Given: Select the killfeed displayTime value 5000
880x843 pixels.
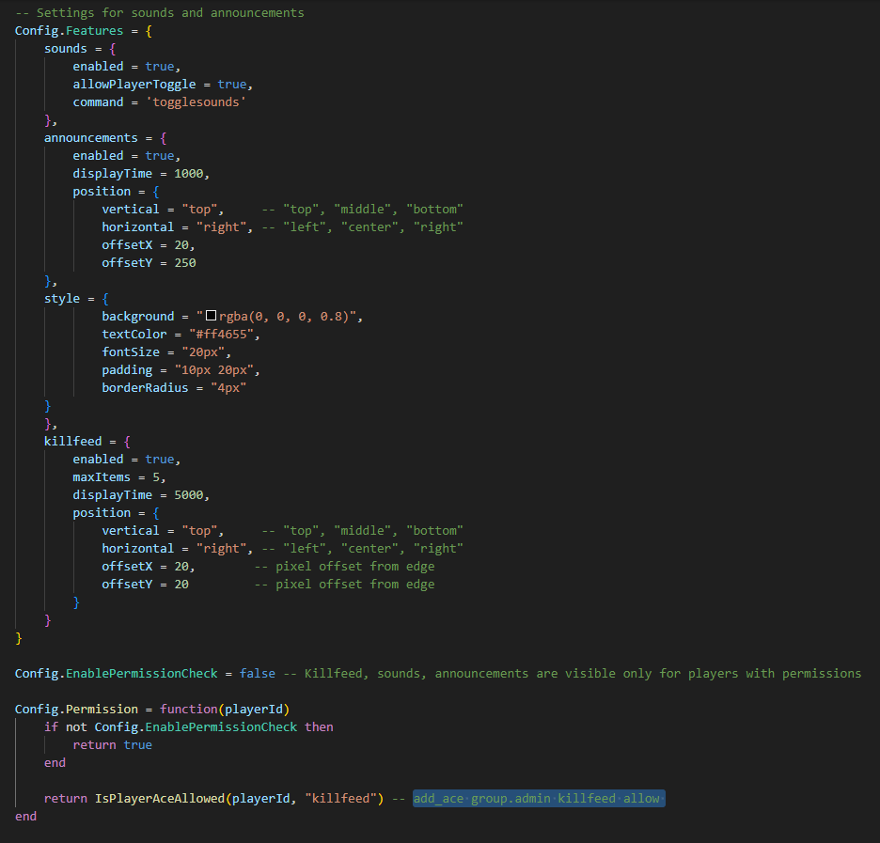Looking at the screenshot, I should coord(189,494).
